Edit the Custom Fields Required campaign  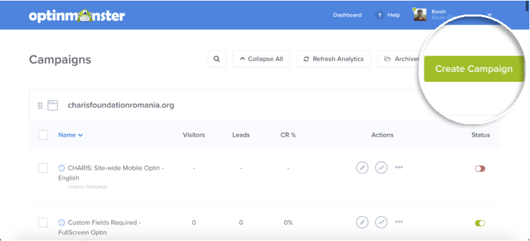pyautogui.click(x=362, y=222)
